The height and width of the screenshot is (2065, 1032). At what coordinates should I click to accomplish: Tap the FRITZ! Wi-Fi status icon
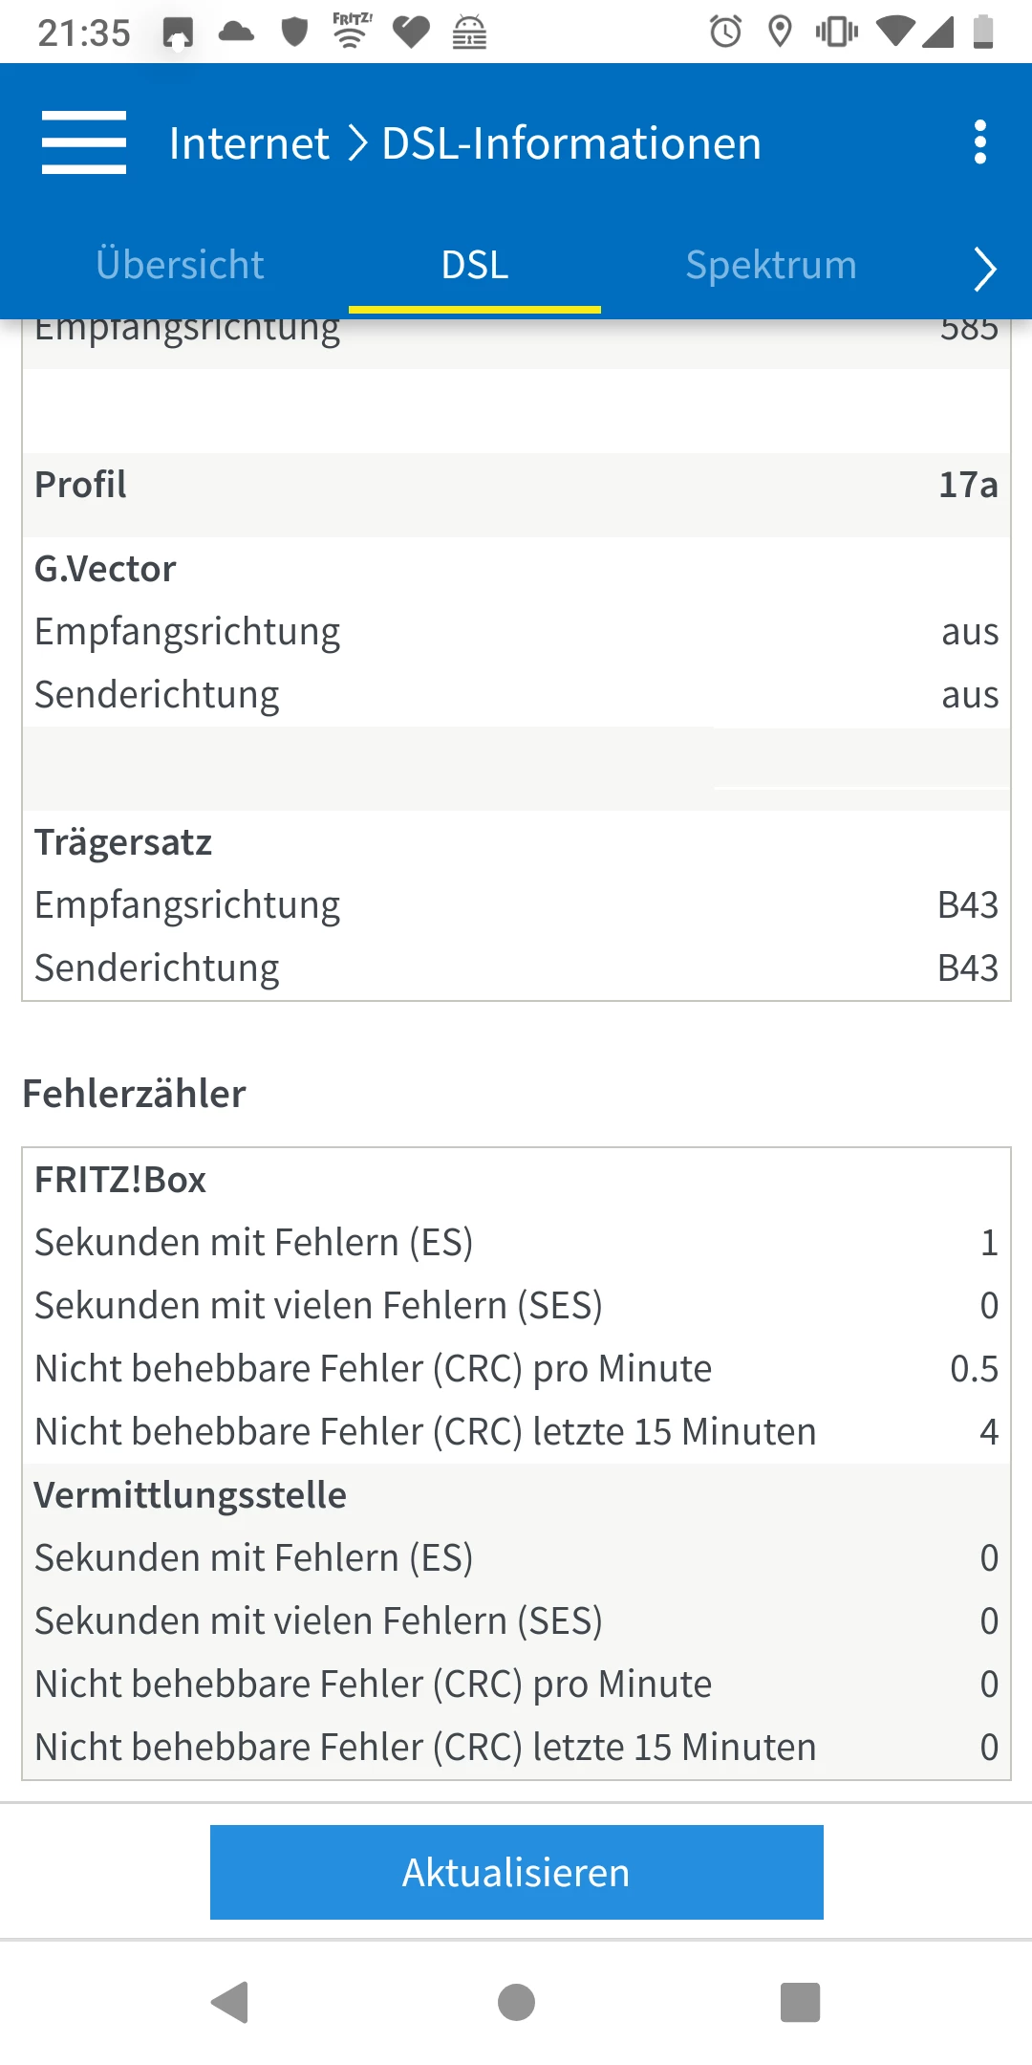tap(352, 31)
